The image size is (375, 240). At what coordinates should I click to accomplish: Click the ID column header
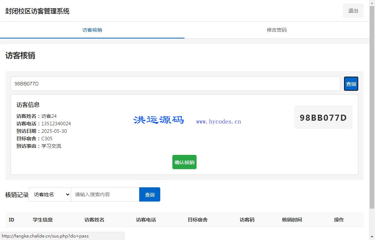point(11,220)
